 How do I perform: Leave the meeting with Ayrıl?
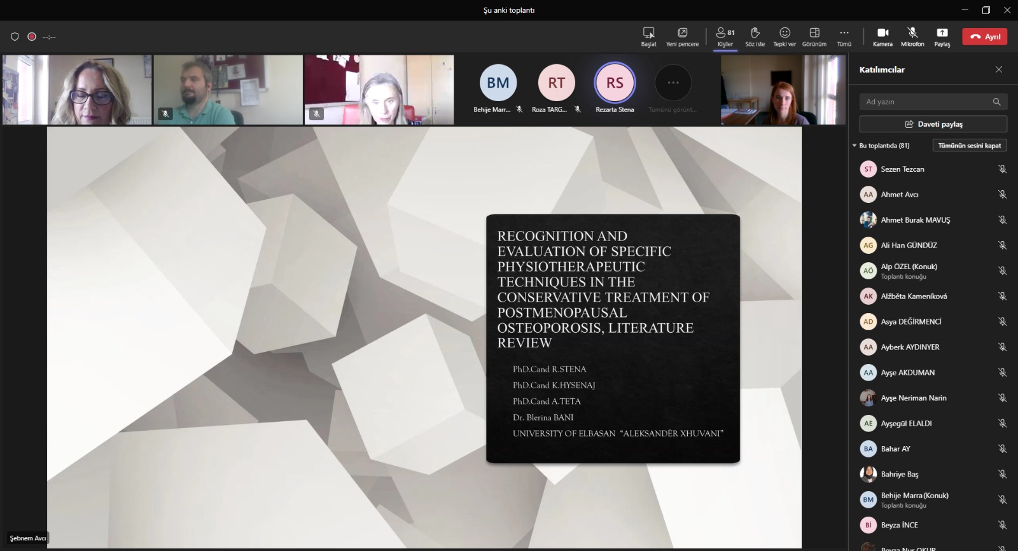[984, 37]
